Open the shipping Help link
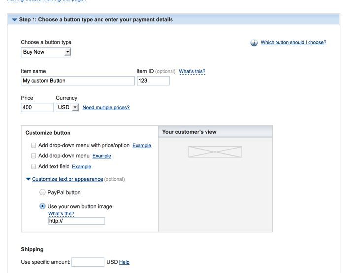This screenshot has height=273, width=345. [124, 262]
